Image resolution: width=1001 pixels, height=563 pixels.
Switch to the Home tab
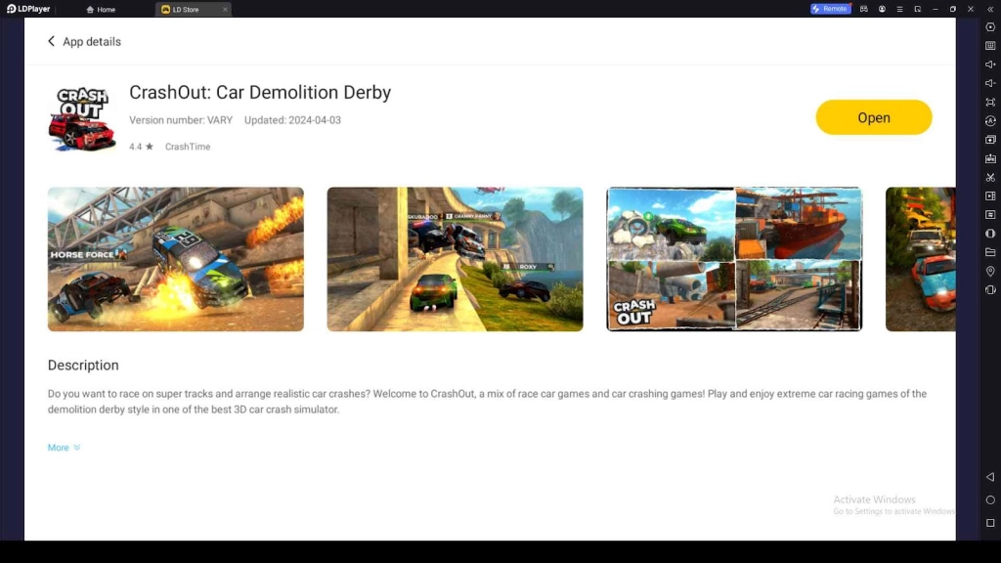click(101, 10)
